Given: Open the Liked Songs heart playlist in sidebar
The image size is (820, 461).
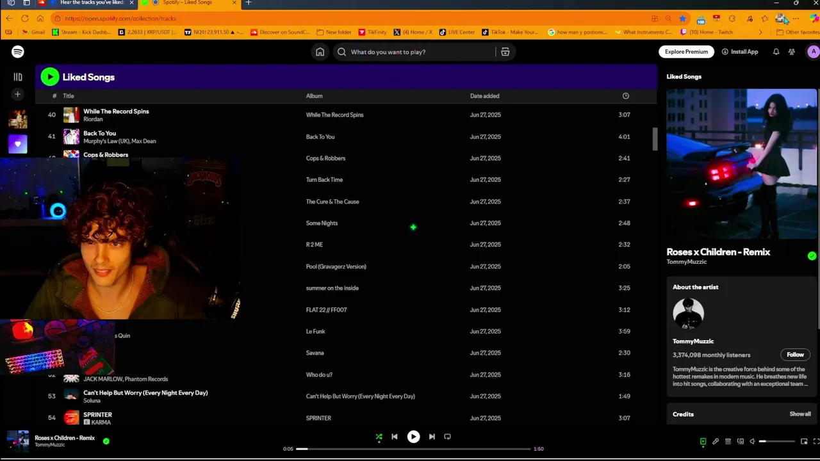Looking at the screenshot, I should pos(18,144).
